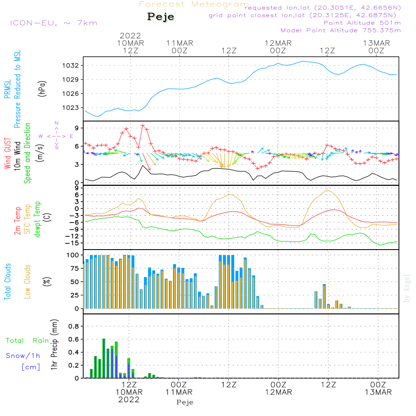Click the top axis label "2022 10MAR 12Z"

(x=131, y=43)
